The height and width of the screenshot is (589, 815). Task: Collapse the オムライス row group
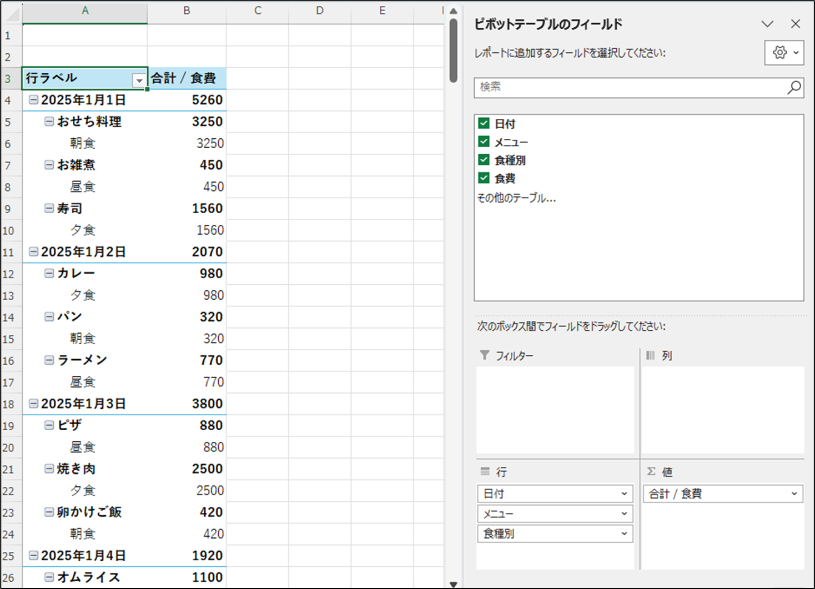pyautogui.click(x=49, y=577)
